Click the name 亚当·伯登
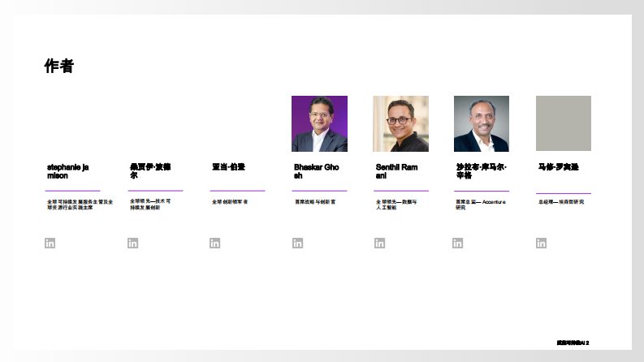Screen dimensions: 644x362 pyautogui.click(x=228, y=166)
